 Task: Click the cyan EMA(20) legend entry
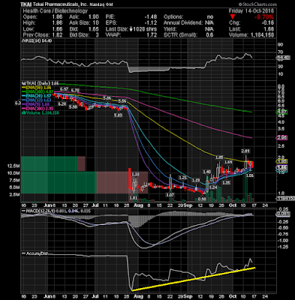pyautogui.click(x=37, y=96)
